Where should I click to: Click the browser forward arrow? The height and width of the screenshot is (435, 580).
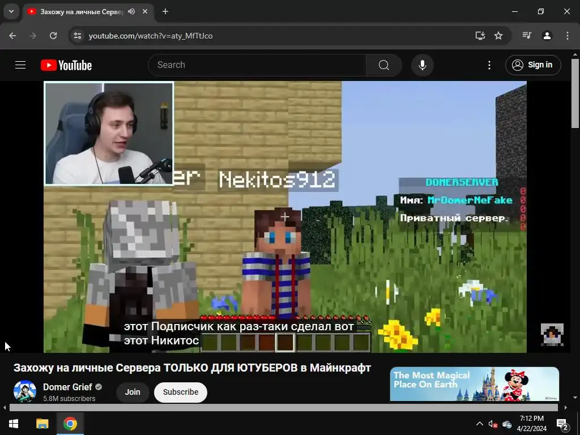(x=33, y=36)
